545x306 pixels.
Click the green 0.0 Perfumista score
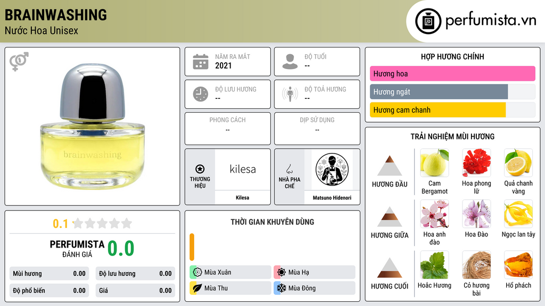pyautogui.click(x=121, y=249)
